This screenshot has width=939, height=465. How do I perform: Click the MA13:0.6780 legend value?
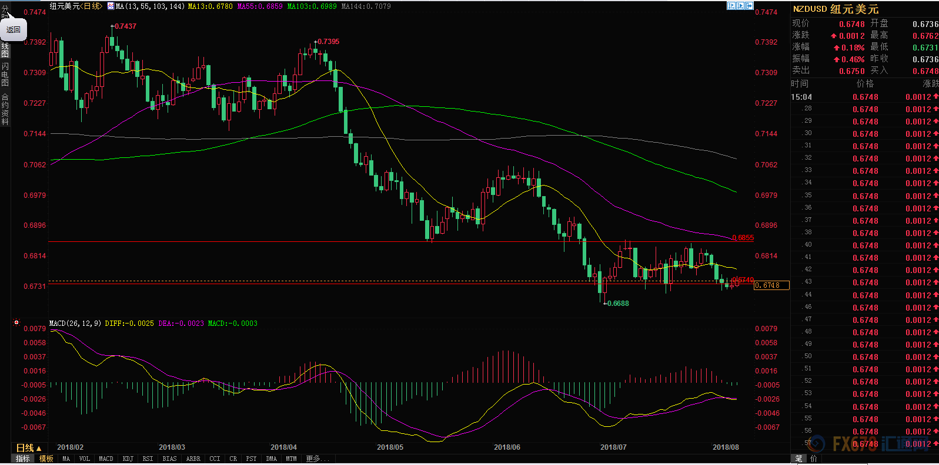coord(210,6)
